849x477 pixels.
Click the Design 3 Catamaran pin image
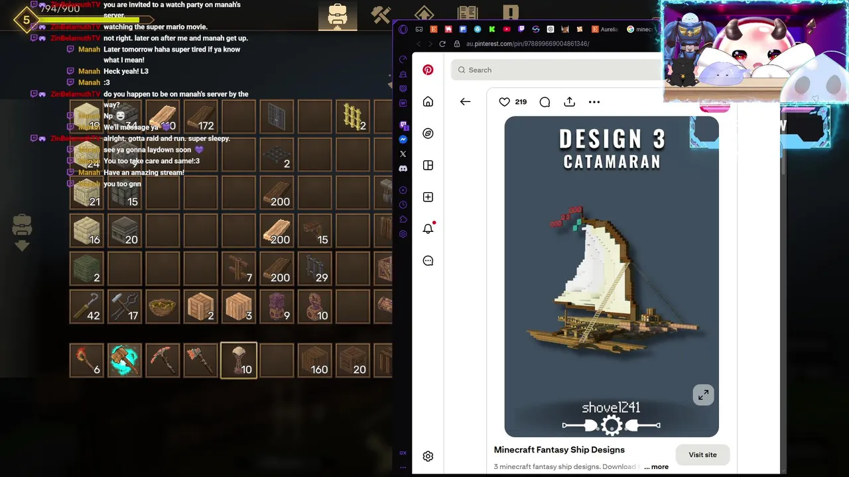click(x=612, y=276)
